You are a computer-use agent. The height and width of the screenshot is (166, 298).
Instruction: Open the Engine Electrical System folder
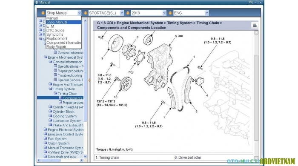tap(66, 130)
